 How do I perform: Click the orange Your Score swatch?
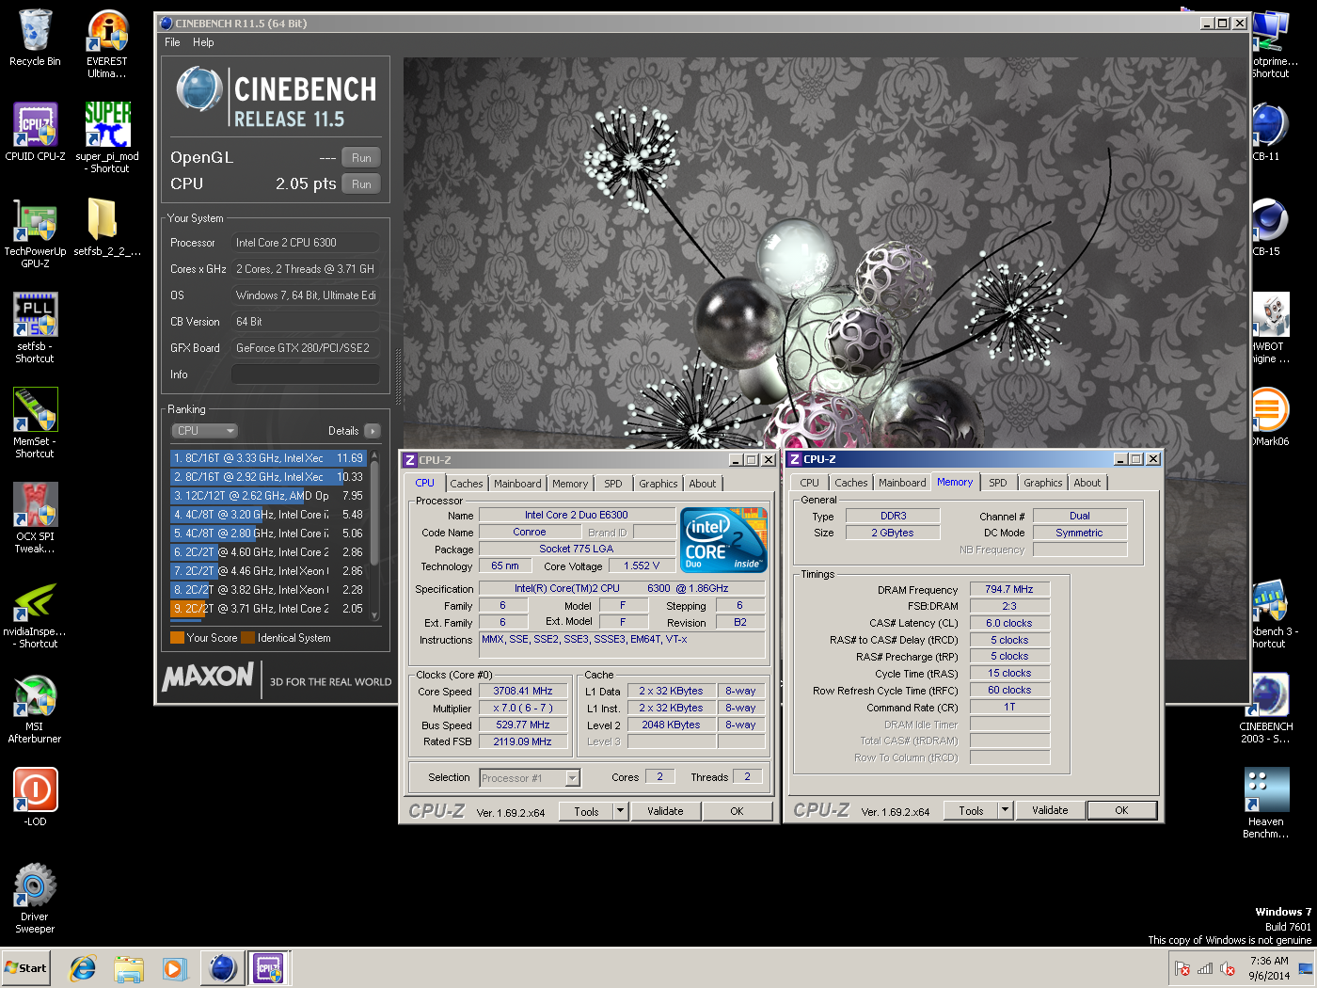(177, 638)
